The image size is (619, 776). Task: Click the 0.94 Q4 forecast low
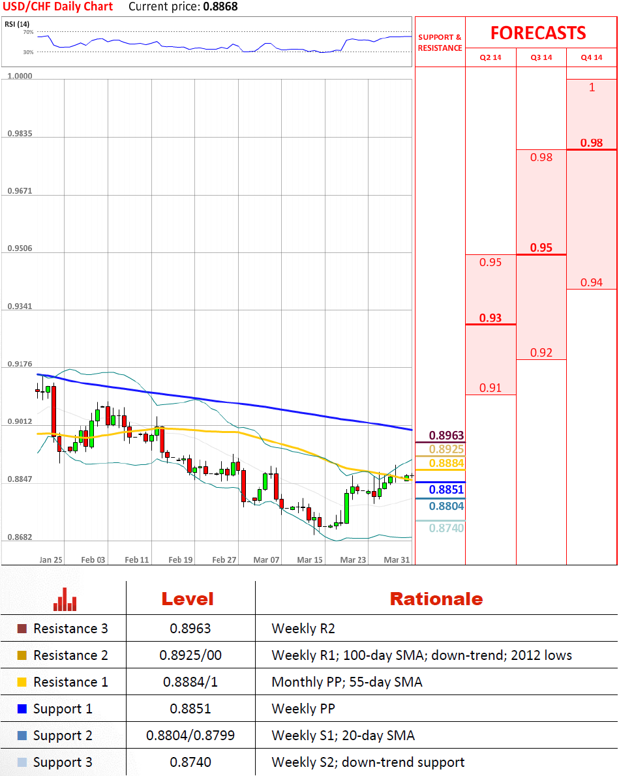tap(592, 282)
